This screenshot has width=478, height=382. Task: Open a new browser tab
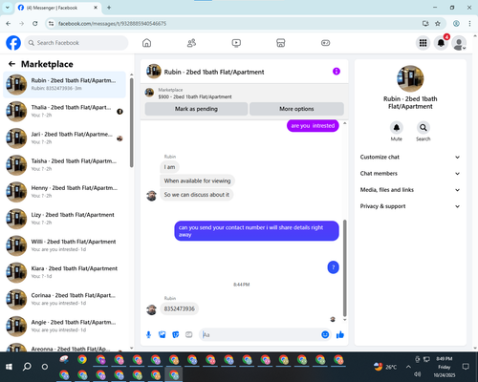point(109,8)
